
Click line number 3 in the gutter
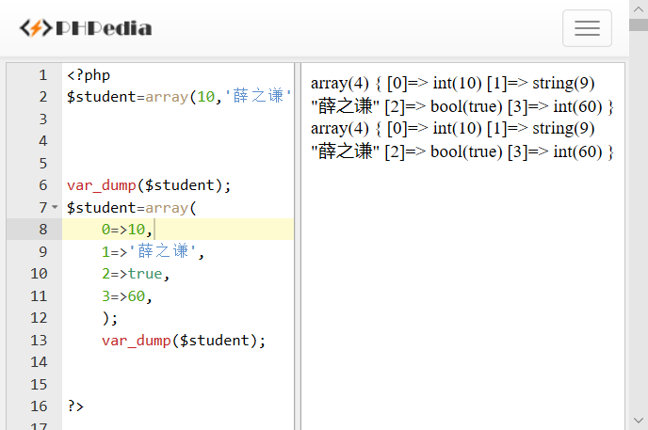click(43, 119)
